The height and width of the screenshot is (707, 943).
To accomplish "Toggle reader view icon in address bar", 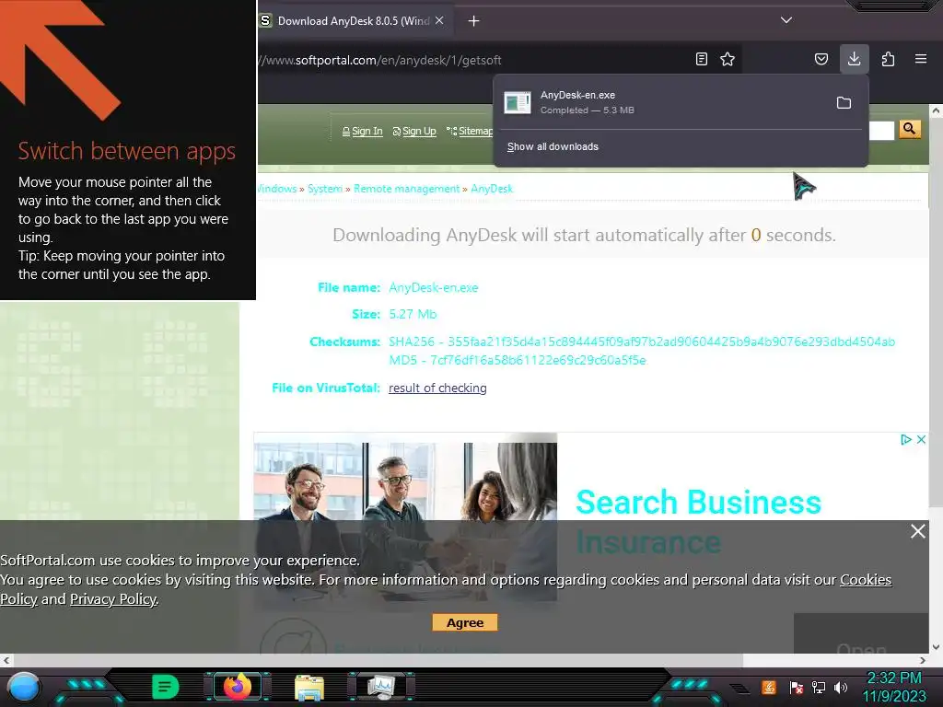I will (701, 59).
